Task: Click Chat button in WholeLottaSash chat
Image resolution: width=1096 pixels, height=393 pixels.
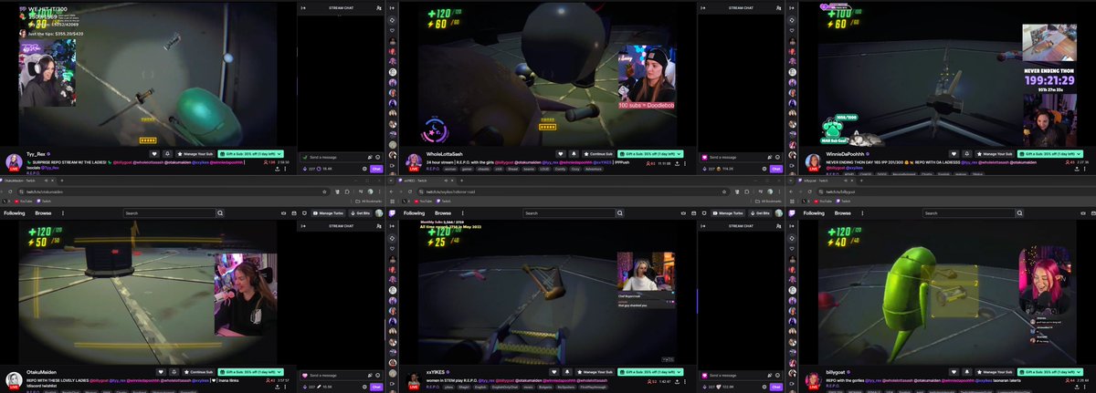Action: coord(777,169)
